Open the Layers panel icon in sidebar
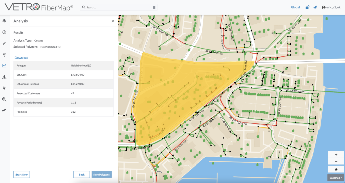 tap(4, 21)
